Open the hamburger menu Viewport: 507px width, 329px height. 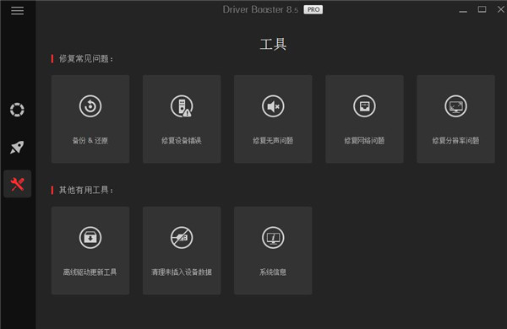tap(17, 11)
